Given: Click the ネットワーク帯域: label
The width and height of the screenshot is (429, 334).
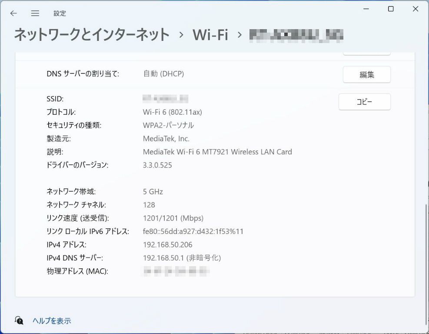Looking at the screenshot, I should (71, 192).
